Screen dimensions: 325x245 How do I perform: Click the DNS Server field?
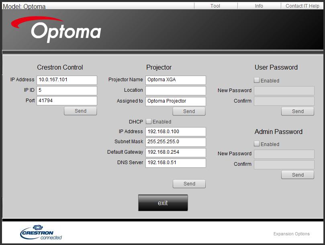(176, 163)
